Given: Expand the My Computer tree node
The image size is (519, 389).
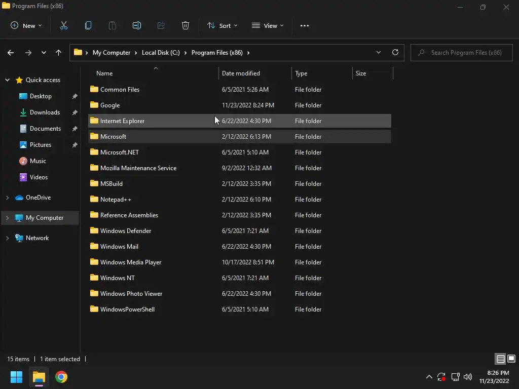Looking at the screenshot, I should [7, 218].
